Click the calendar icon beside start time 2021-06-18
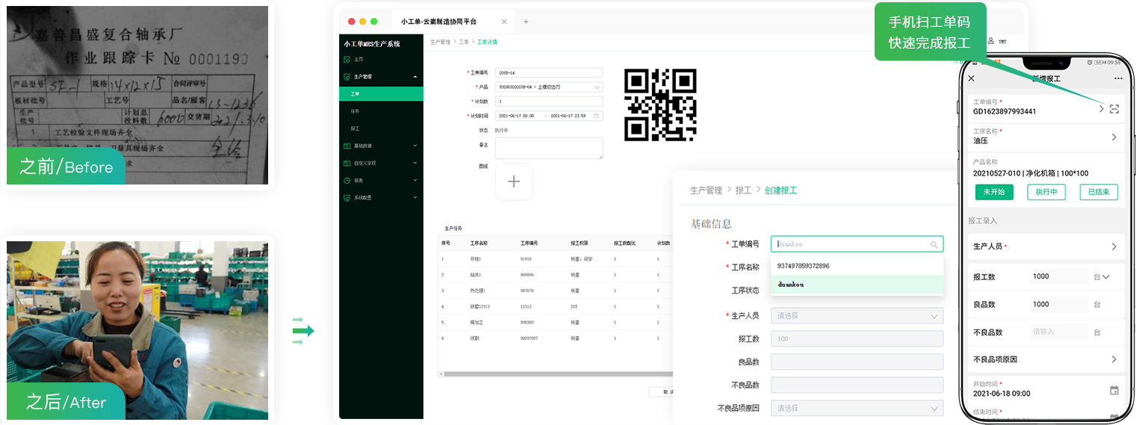 pyautogui.click(x=1114, y=390)
